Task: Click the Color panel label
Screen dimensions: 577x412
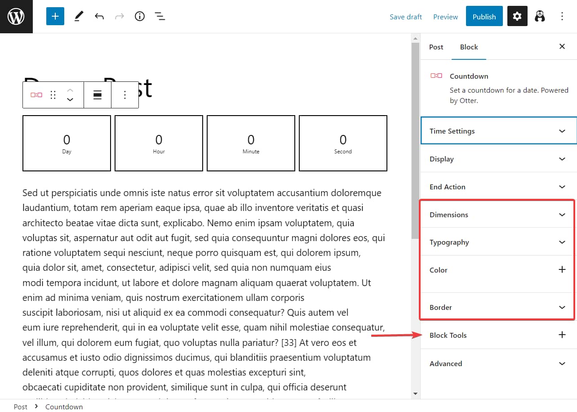Action: coord(439,270)
